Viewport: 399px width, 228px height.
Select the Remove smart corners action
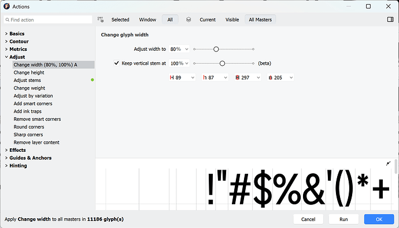point(37,119)
